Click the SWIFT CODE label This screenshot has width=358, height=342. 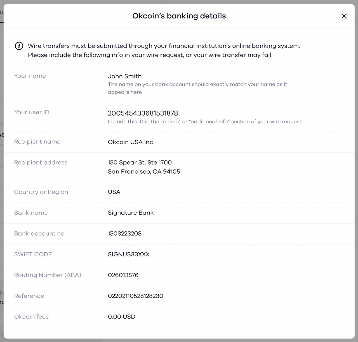[x=33, y=254]
